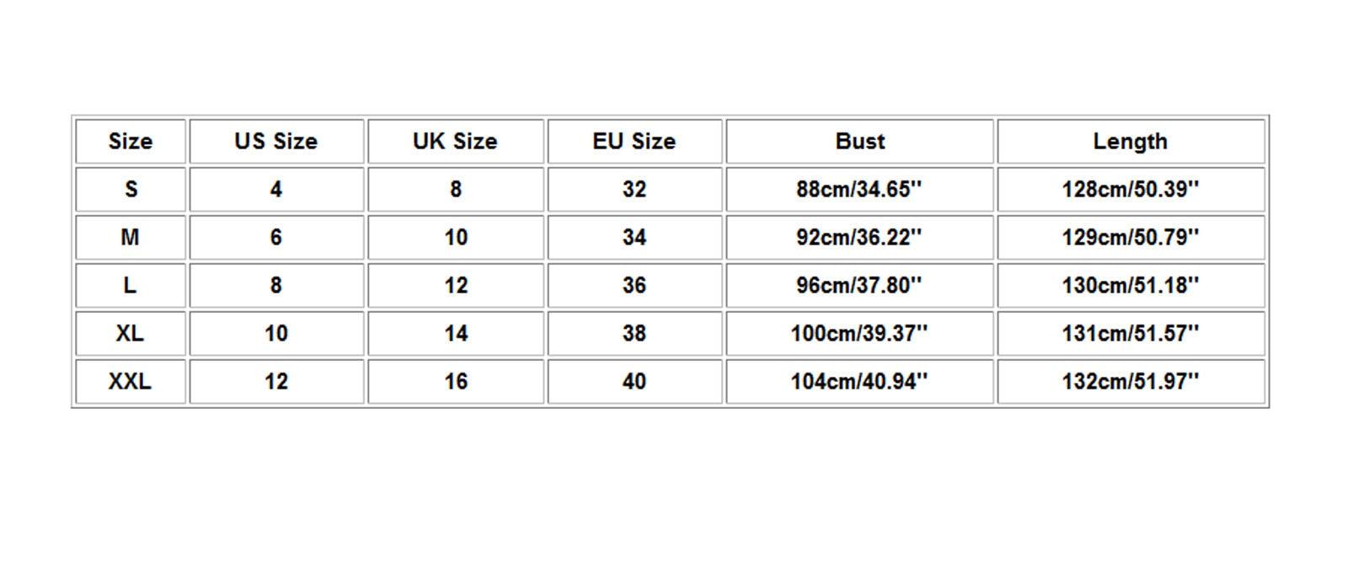
Task: Select the US Size header cell
Action: click(276, 141)
